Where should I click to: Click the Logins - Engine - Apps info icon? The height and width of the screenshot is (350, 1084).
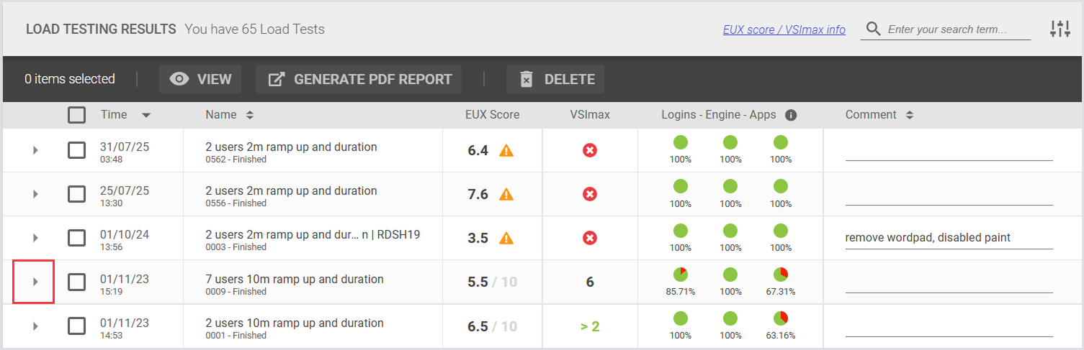790,115
